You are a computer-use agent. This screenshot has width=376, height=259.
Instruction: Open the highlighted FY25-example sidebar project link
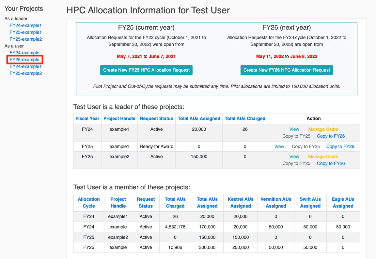click(24, 60)
